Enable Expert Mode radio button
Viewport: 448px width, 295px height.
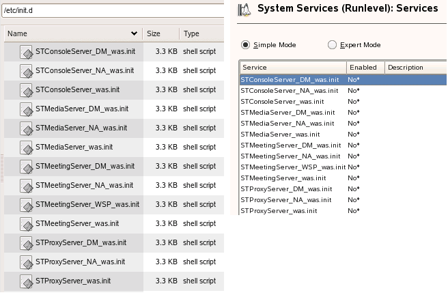(333, 45)
